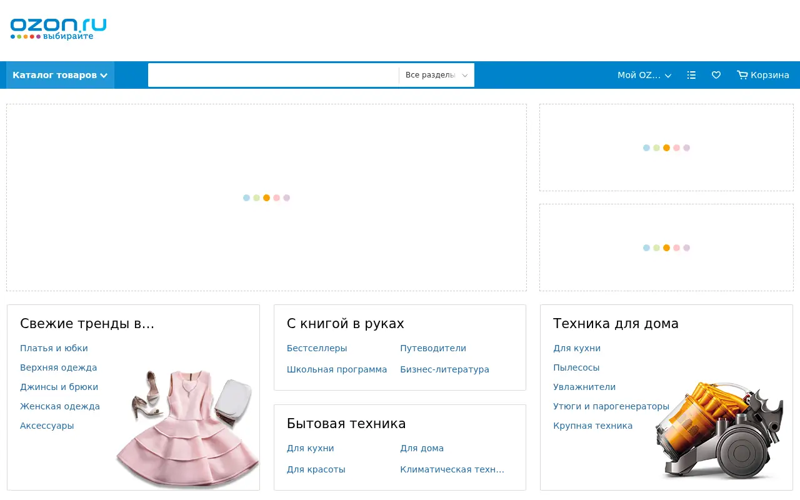Open Бытовая техника Для дома link
The image size is (800, 500).
click(422, 448)
